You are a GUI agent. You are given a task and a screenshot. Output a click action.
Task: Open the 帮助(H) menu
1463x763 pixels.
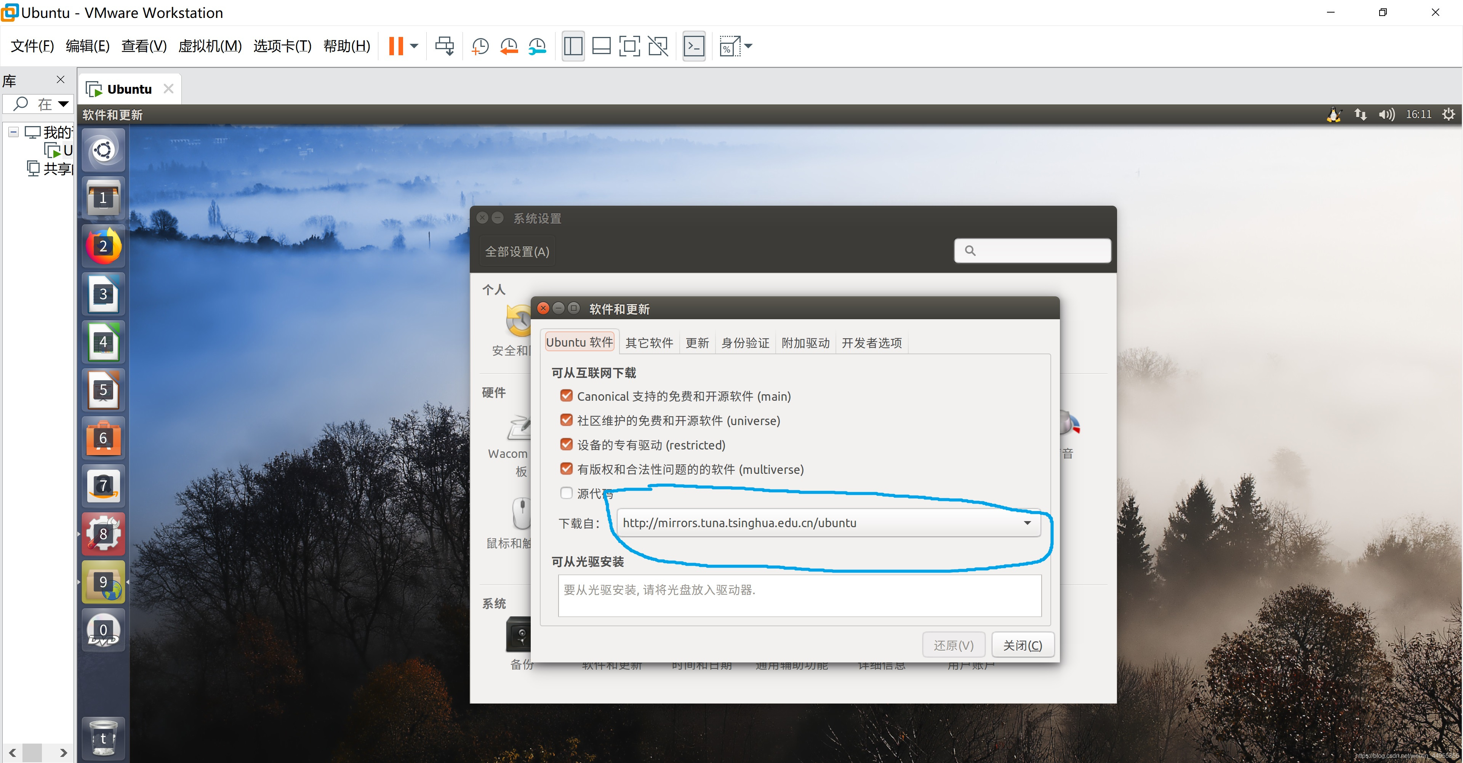(x=346, y=46)
